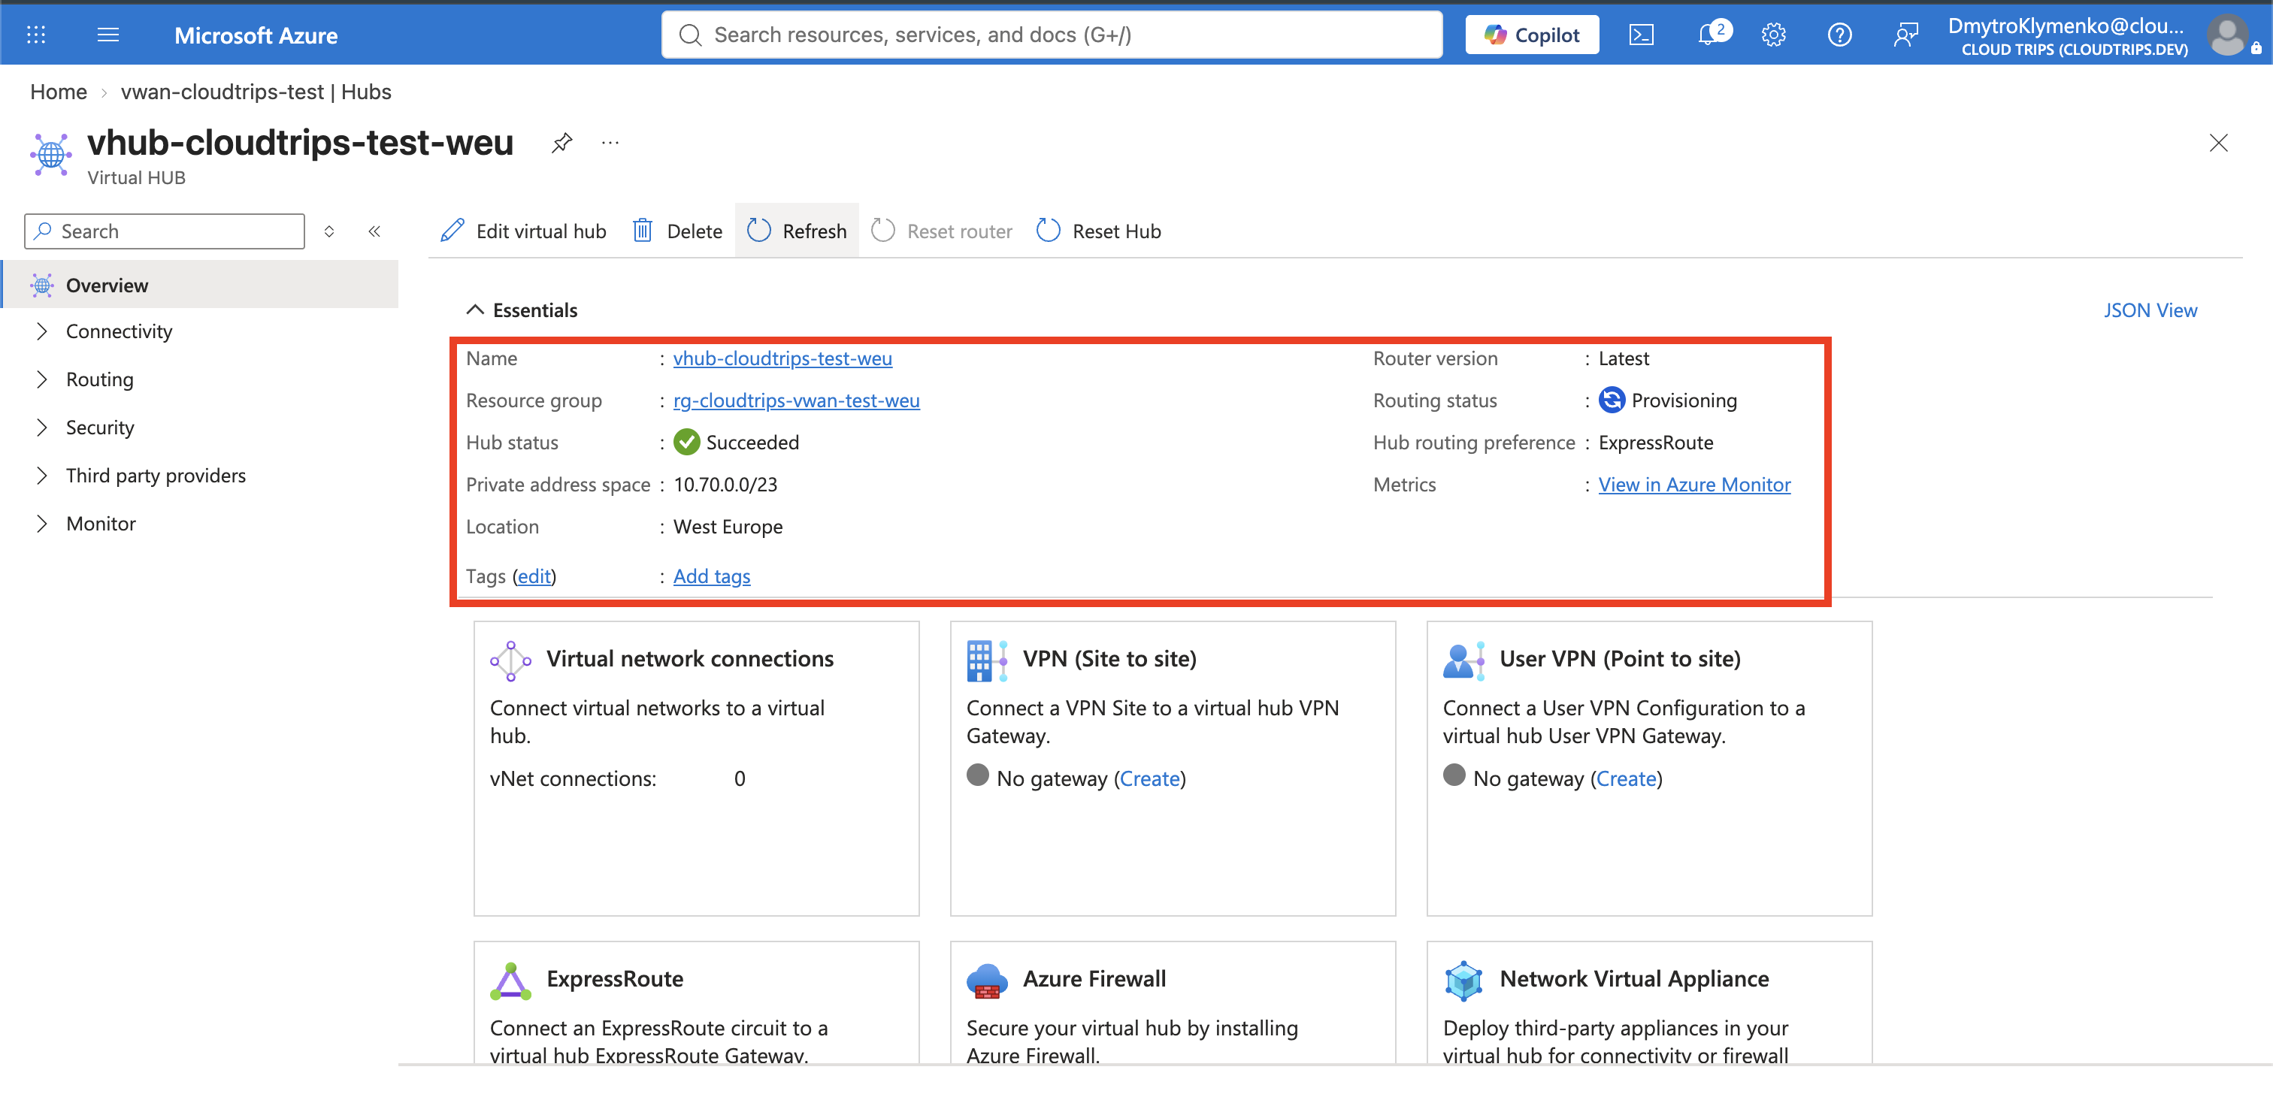Create a User VPN gateway

click(x=1627, y=779)
